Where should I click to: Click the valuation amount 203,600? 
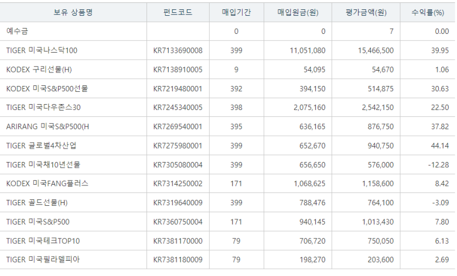(x=381, y=260)
